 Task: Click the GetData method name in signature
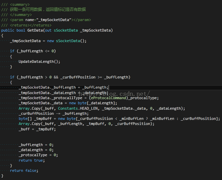coord(35,30)
